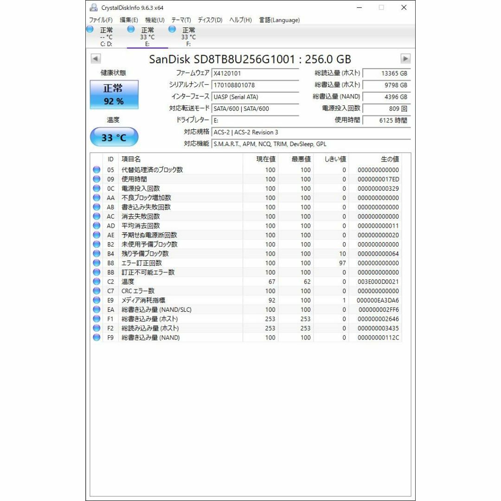Open the テーマ(T) menu

point(181,20)
